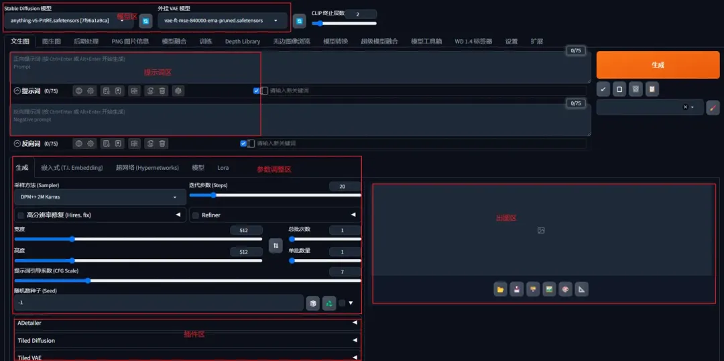
Task: Toggle the checkbox beside the seed buttons
Action: point(342,303)
